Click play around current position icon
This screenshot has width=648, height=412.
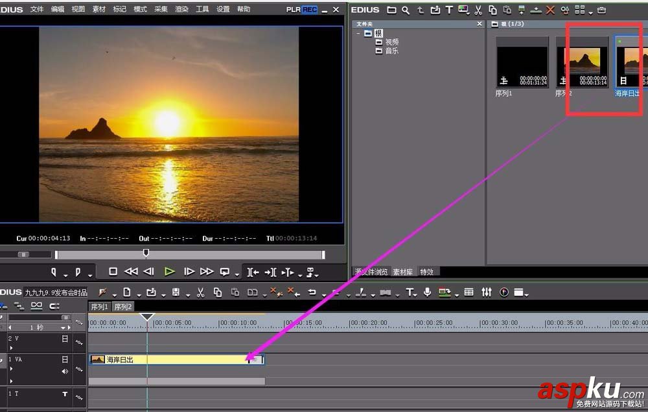288,272
